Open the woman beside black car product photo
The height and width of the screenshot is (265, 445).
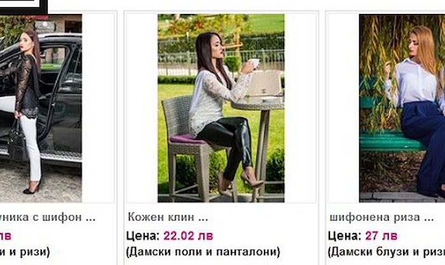(x=41, y=108)
